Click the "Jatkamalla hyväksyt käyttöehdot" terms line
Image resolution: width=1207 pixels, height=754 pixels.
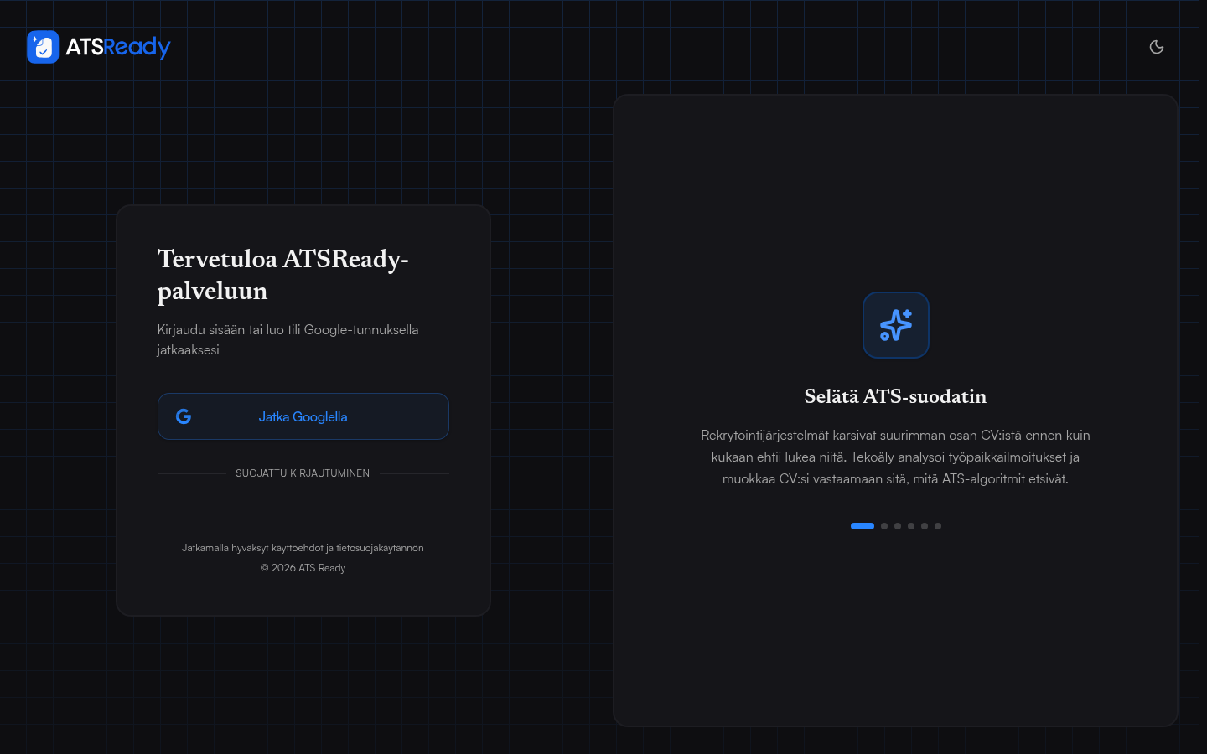pyautogui.click(x=303, y=548)
